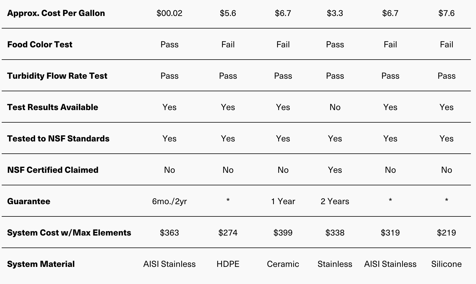Click the "Turbidity Flow Rate Test" label
Image resolution: width=476 pixels, height=284 pixels.
point(57,76)
